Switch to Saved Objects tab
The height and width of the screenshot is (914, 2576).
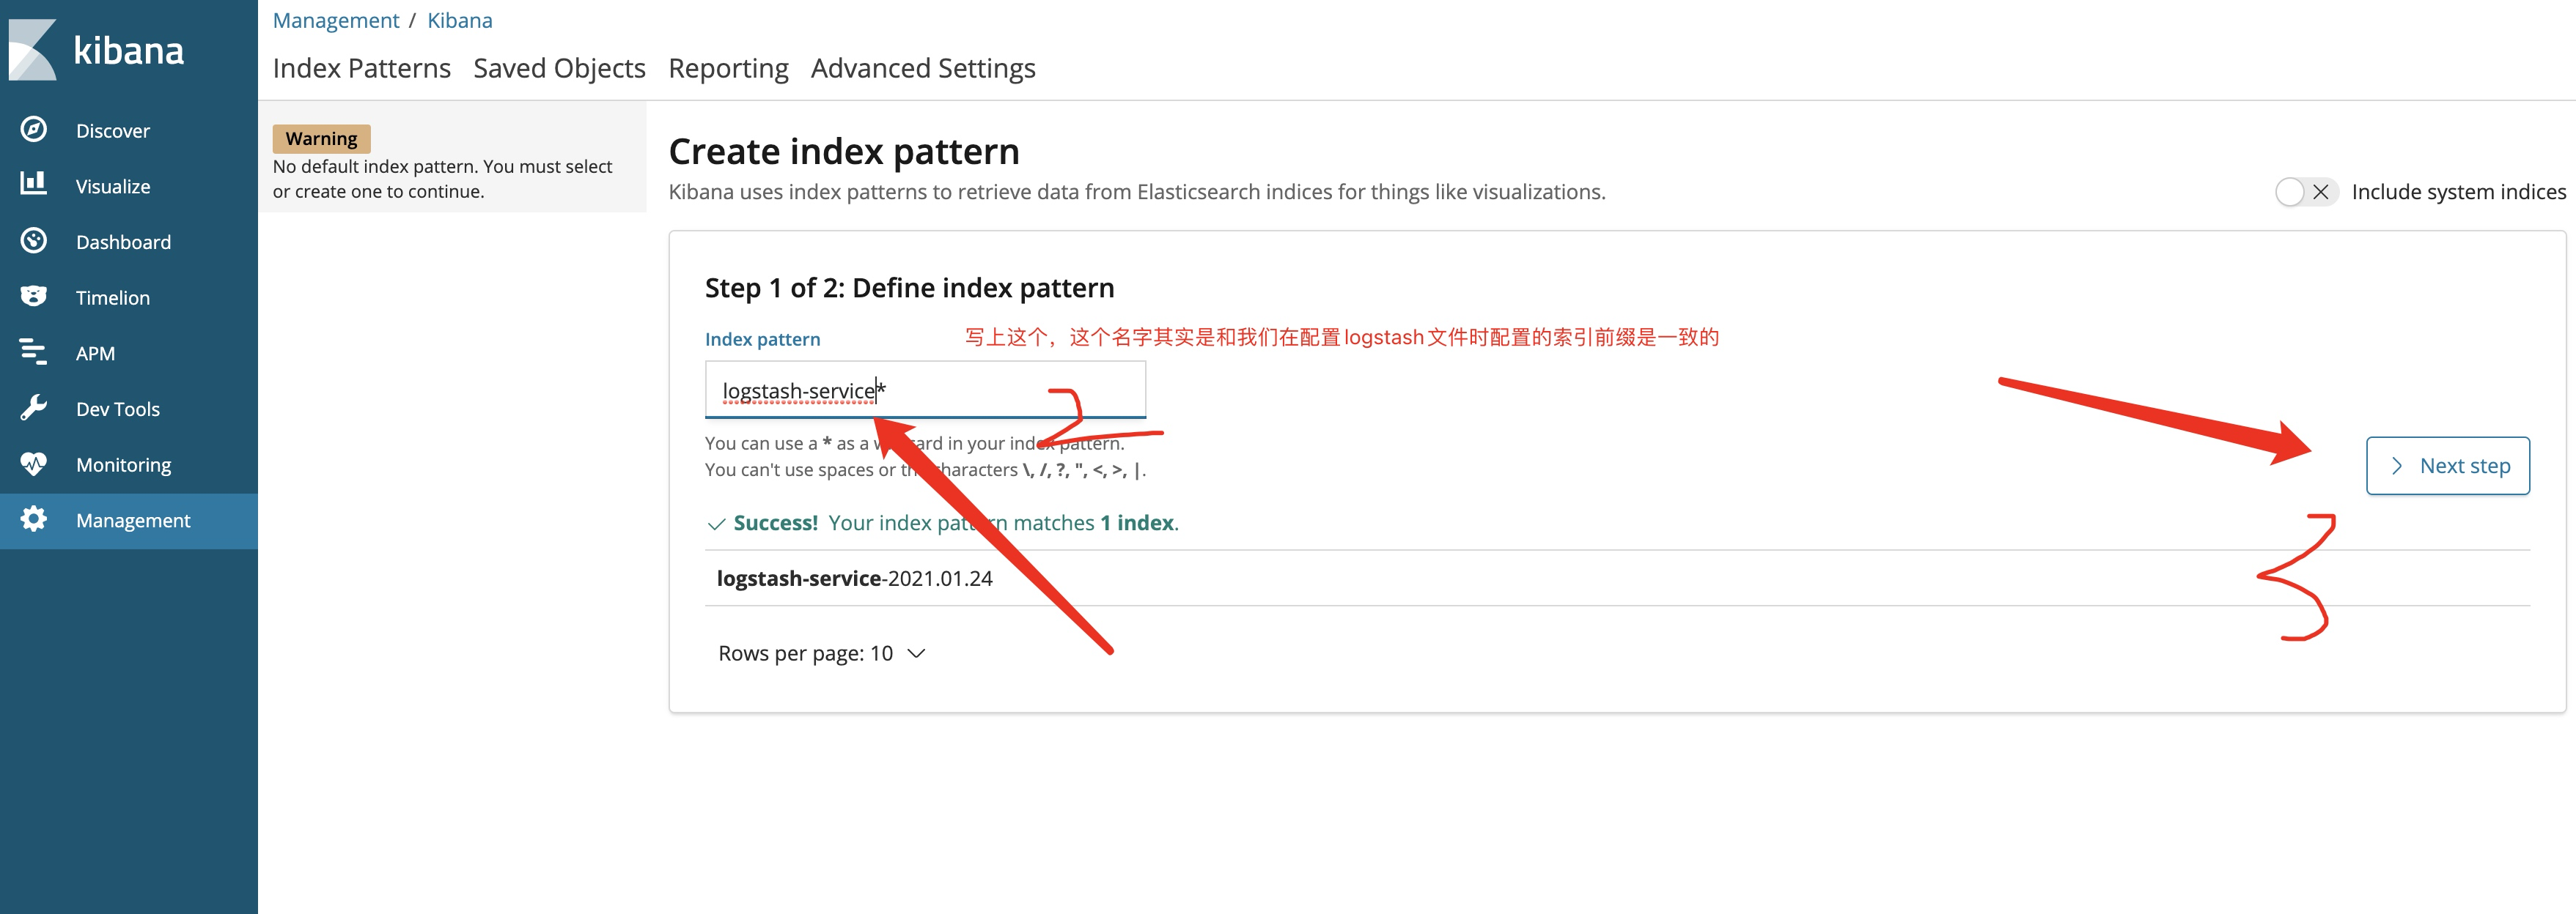[559, 68]
